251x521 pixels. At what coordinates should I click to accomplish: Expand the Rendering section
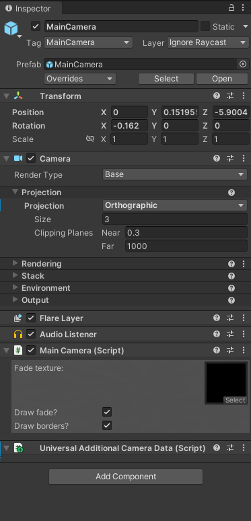tap(15, 263)
